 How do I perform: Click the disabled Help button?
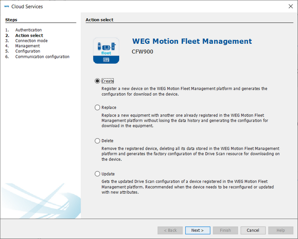coord(281,230)
